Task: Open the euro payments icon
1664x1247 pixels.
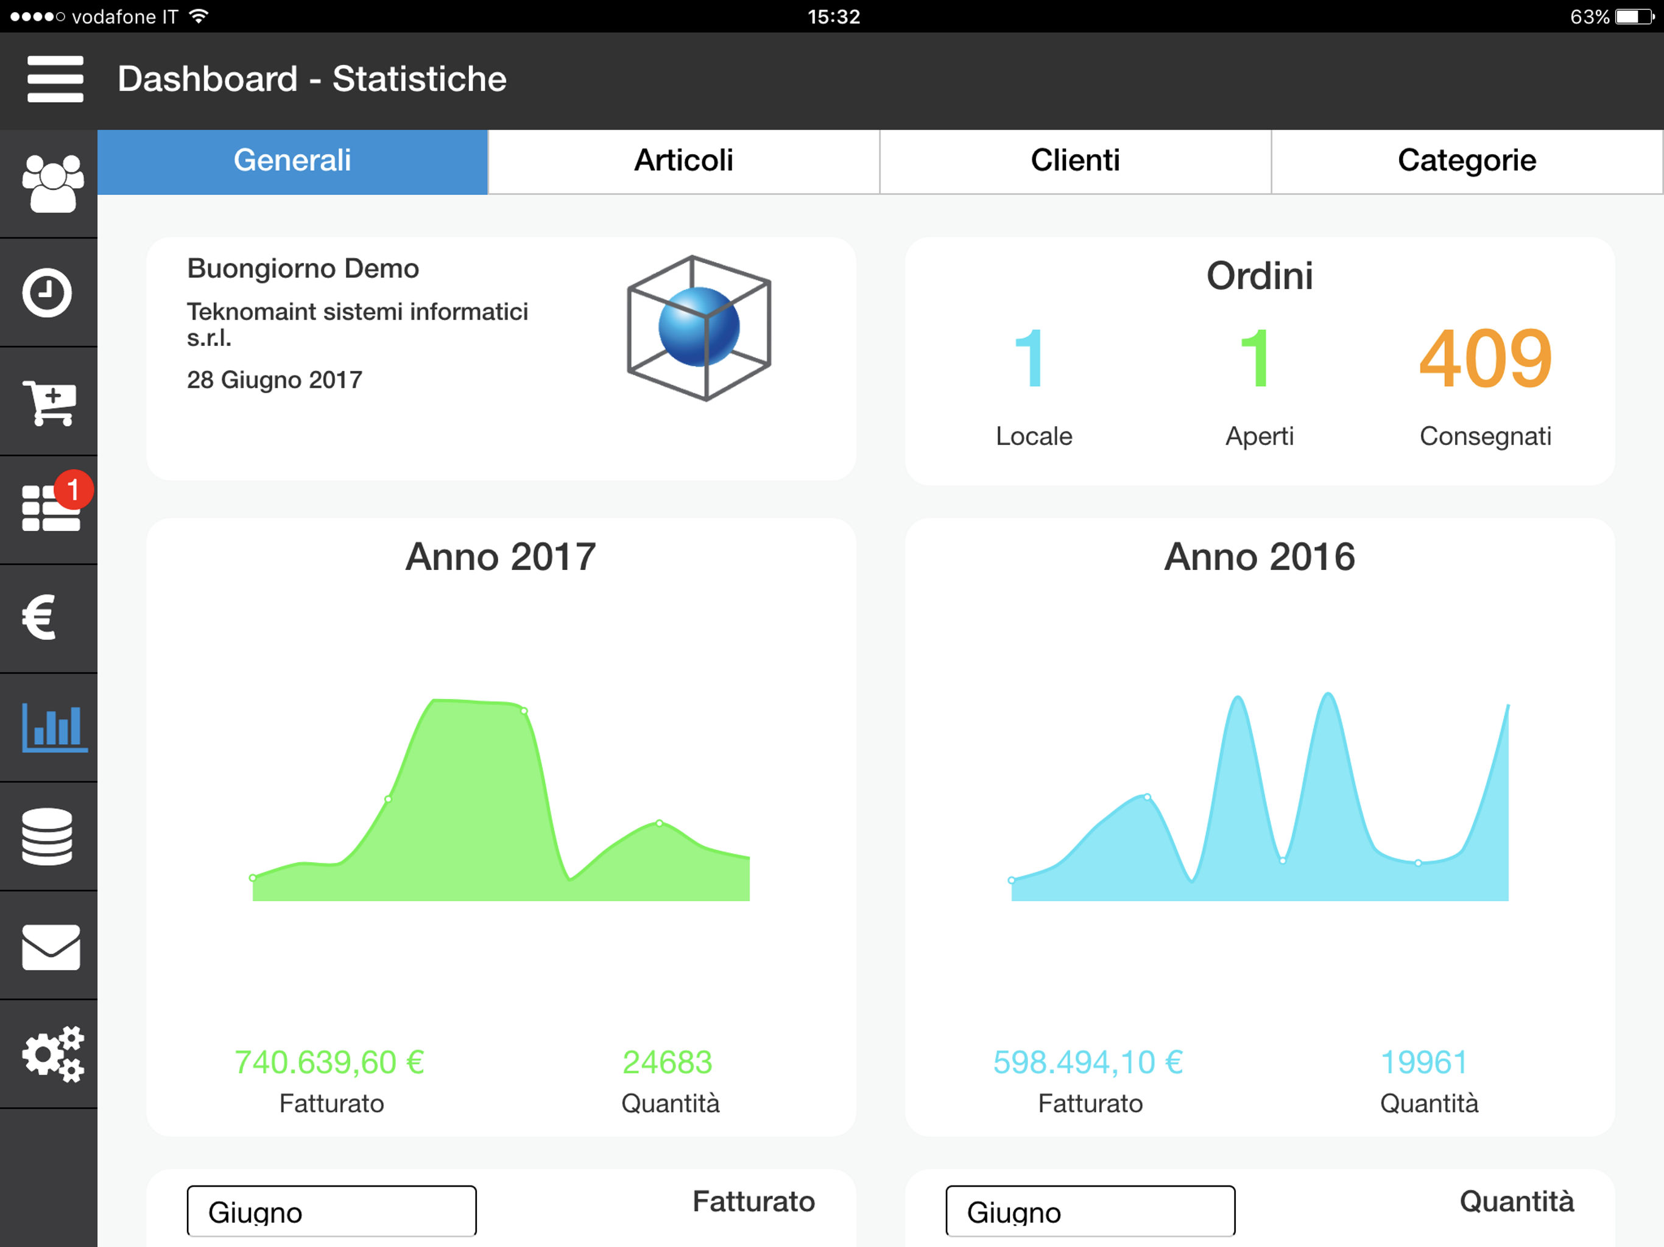Action: 39,617
